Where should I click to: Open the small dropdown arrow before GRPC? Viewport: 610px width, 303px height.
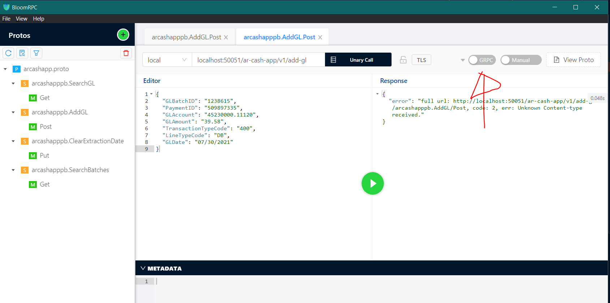[463, 60]
